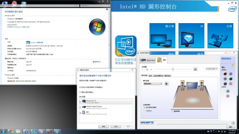Launch Chrome from the taskbar

(x=11, y=131)
